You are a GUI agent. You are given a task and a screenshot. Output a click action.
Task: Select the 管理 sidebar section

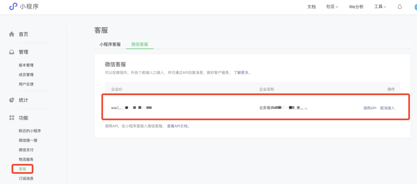[23, 52]
